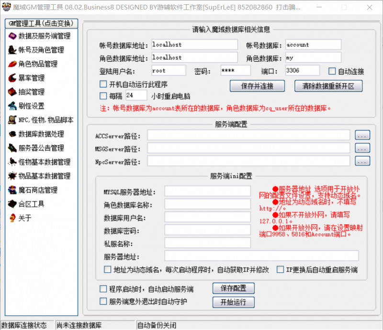Browse for ACCServer path with ... button
This screenshot has width=383, height=330.
(362, 135)
